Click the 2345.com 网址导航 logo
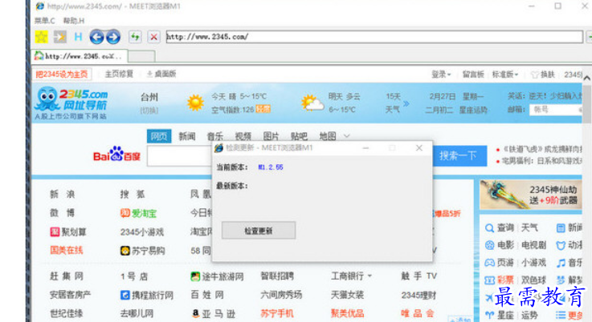 tap(71, 103)
